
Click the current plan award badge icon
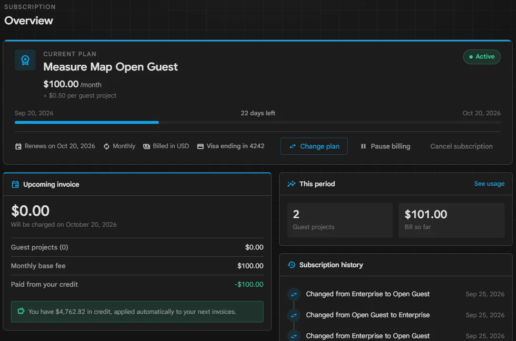pyautogui.click(x=25, y=60)
